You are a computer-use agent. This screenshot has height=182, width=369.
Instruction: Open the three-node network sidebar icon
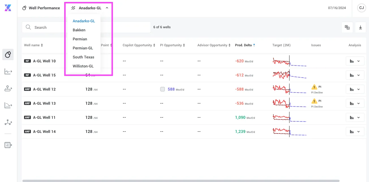click(x=8, y=122)
